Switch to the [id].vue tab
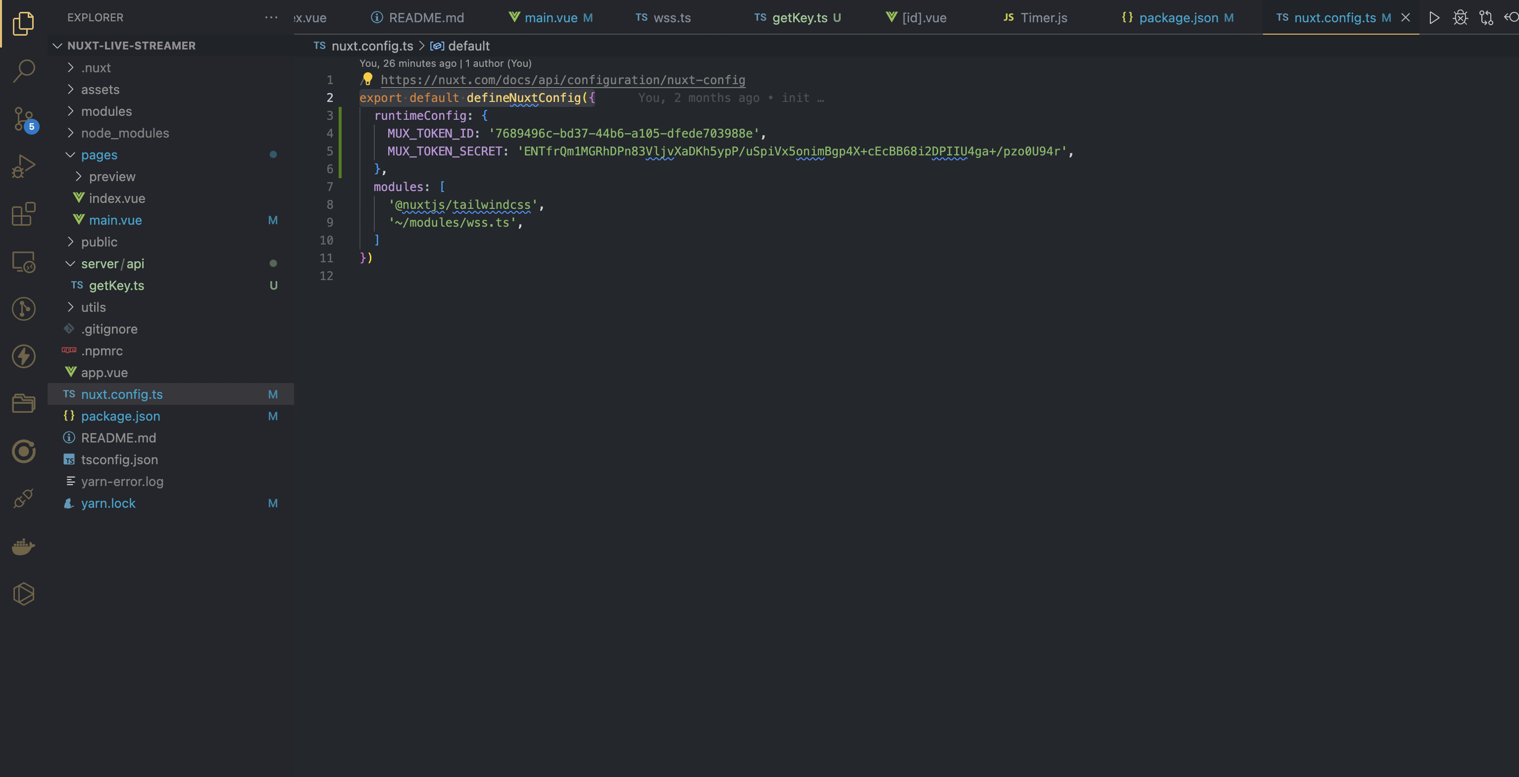This screenshot has width=1519, height=777. tap(917, 18)
